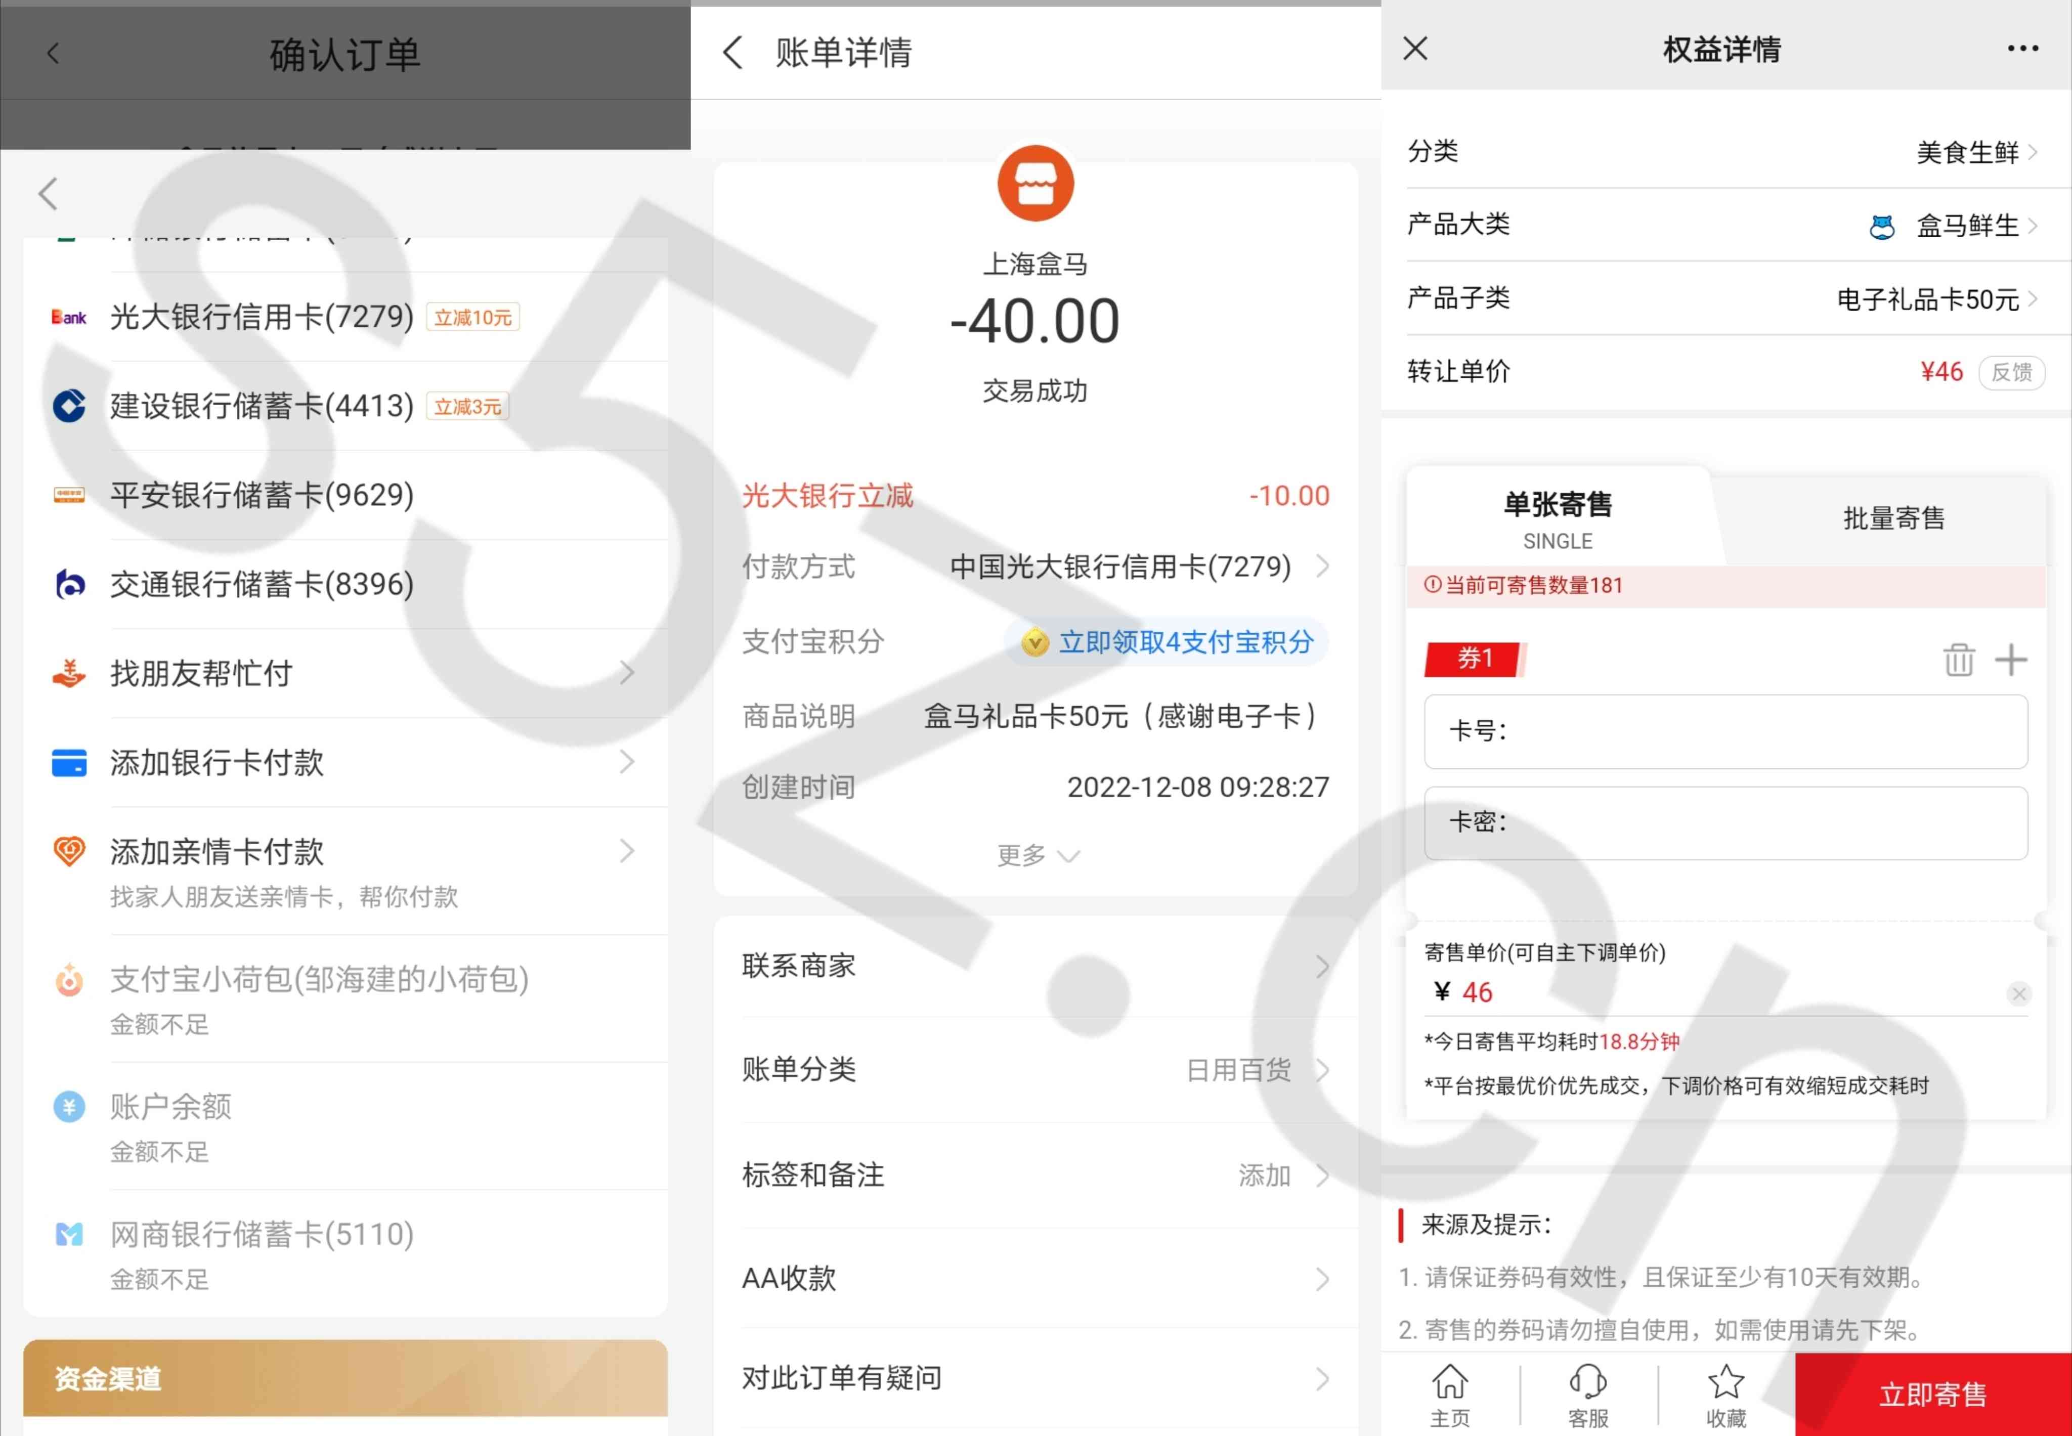Tap 找朋友帮忙付 hand icon
The width and height of the screenshot is (2072, 1436).
(x=69, y=673)
